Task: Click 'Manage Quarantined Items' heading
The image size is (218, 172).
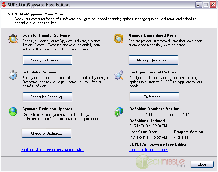Action: coord(152,35)
